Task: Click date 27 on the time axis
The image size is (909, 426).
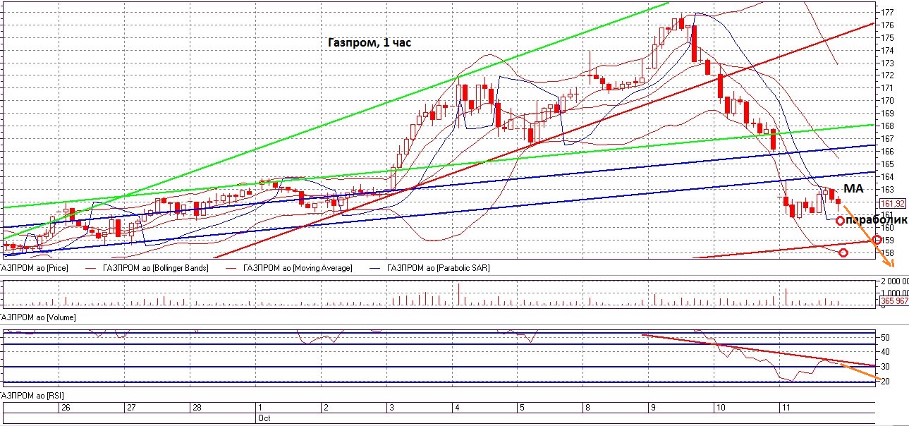Action: coord(130,408)
